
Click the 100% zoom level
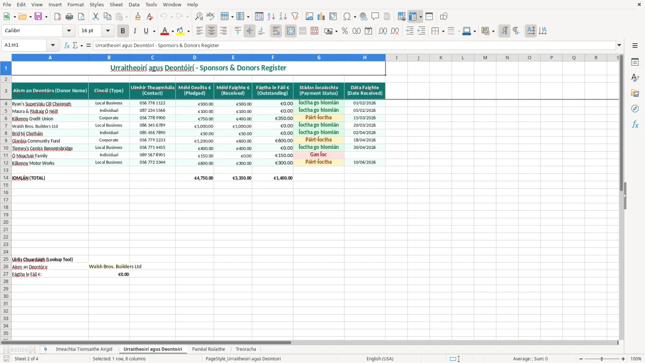click(x=636, y=359)
